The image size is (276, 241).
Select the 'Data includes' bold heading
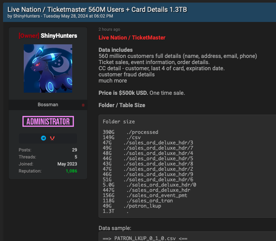tap(115, 50)
